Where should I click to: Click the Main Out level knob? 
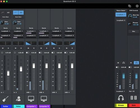coord(130,16)
